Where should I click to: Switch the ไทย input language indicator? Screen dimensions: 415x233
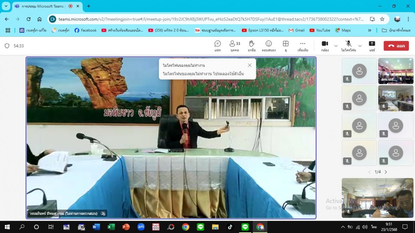click(374, 227)
